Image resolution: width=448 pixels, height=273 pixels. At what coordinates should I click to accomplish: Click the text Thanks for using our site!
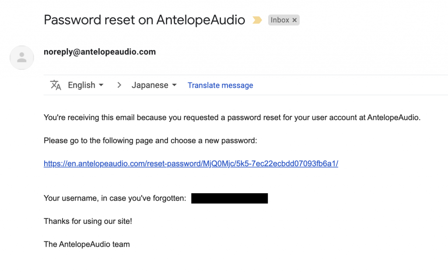tap(87, 221)
